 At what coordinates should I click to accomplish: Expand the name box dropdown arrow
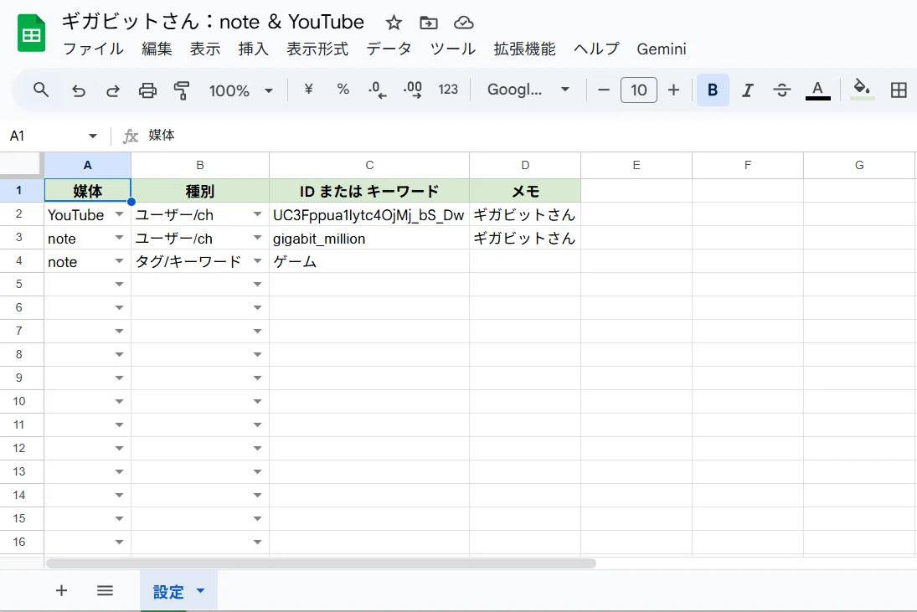[92, 136]
